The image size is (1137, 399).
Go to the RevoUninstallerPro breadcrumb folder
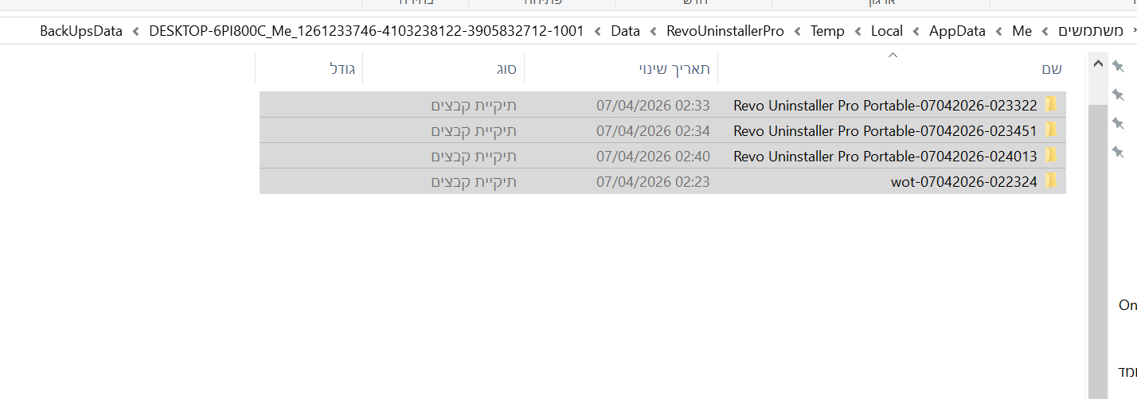click(725, 32)
